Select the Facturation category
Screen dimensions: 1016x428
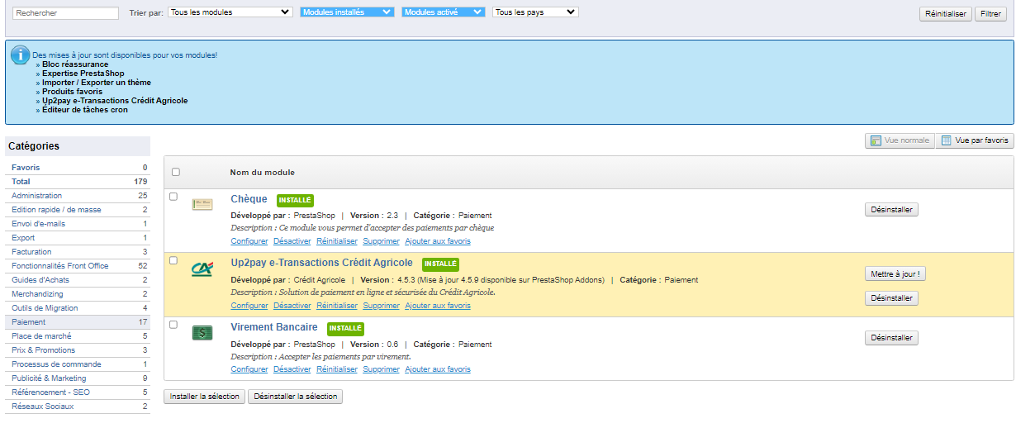click(78, 252)
